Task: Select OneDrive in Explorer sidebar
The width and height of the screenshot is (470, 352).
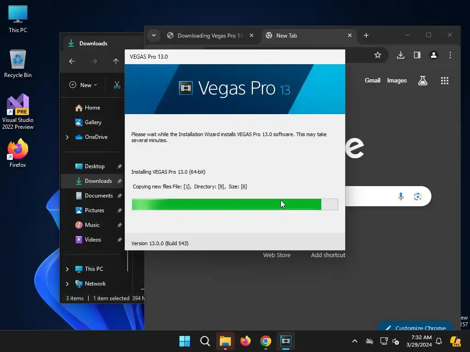Action: [x=96, y=137]
